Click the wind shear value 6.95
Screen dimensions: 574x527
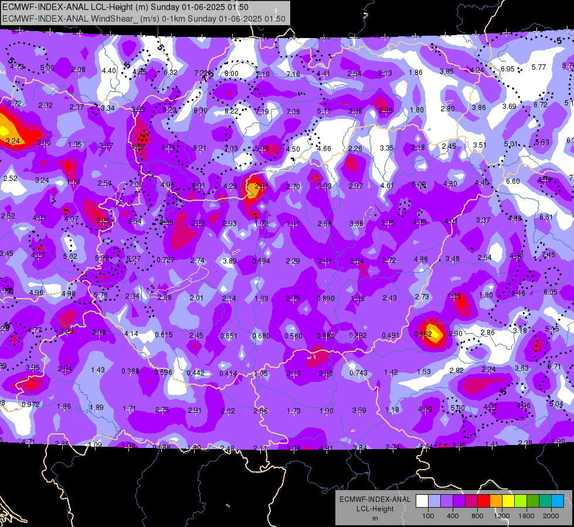507,69
